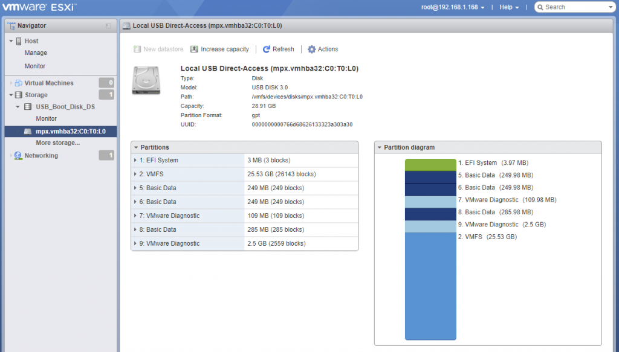Collapse the Partition diagram panel
Image resolution: width=619 pixels, height=352 pixels.
[379, 147]
